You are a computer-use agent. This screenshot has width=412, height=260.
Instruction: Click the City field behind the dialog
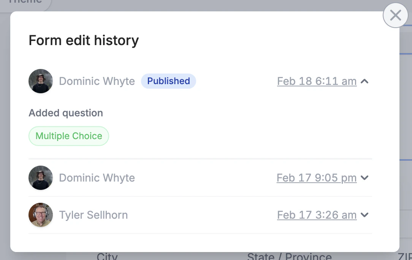coord(107,257)
